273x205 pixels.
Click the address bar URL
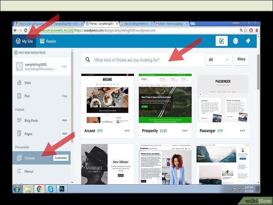tap(115, 30)
